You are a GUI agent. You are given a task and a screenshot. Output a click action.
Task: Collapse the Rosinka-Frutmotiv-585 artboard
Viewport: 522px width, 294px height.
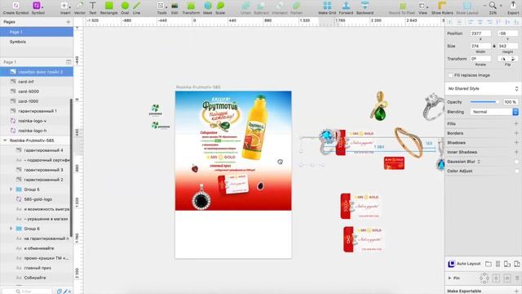[5, 140]
